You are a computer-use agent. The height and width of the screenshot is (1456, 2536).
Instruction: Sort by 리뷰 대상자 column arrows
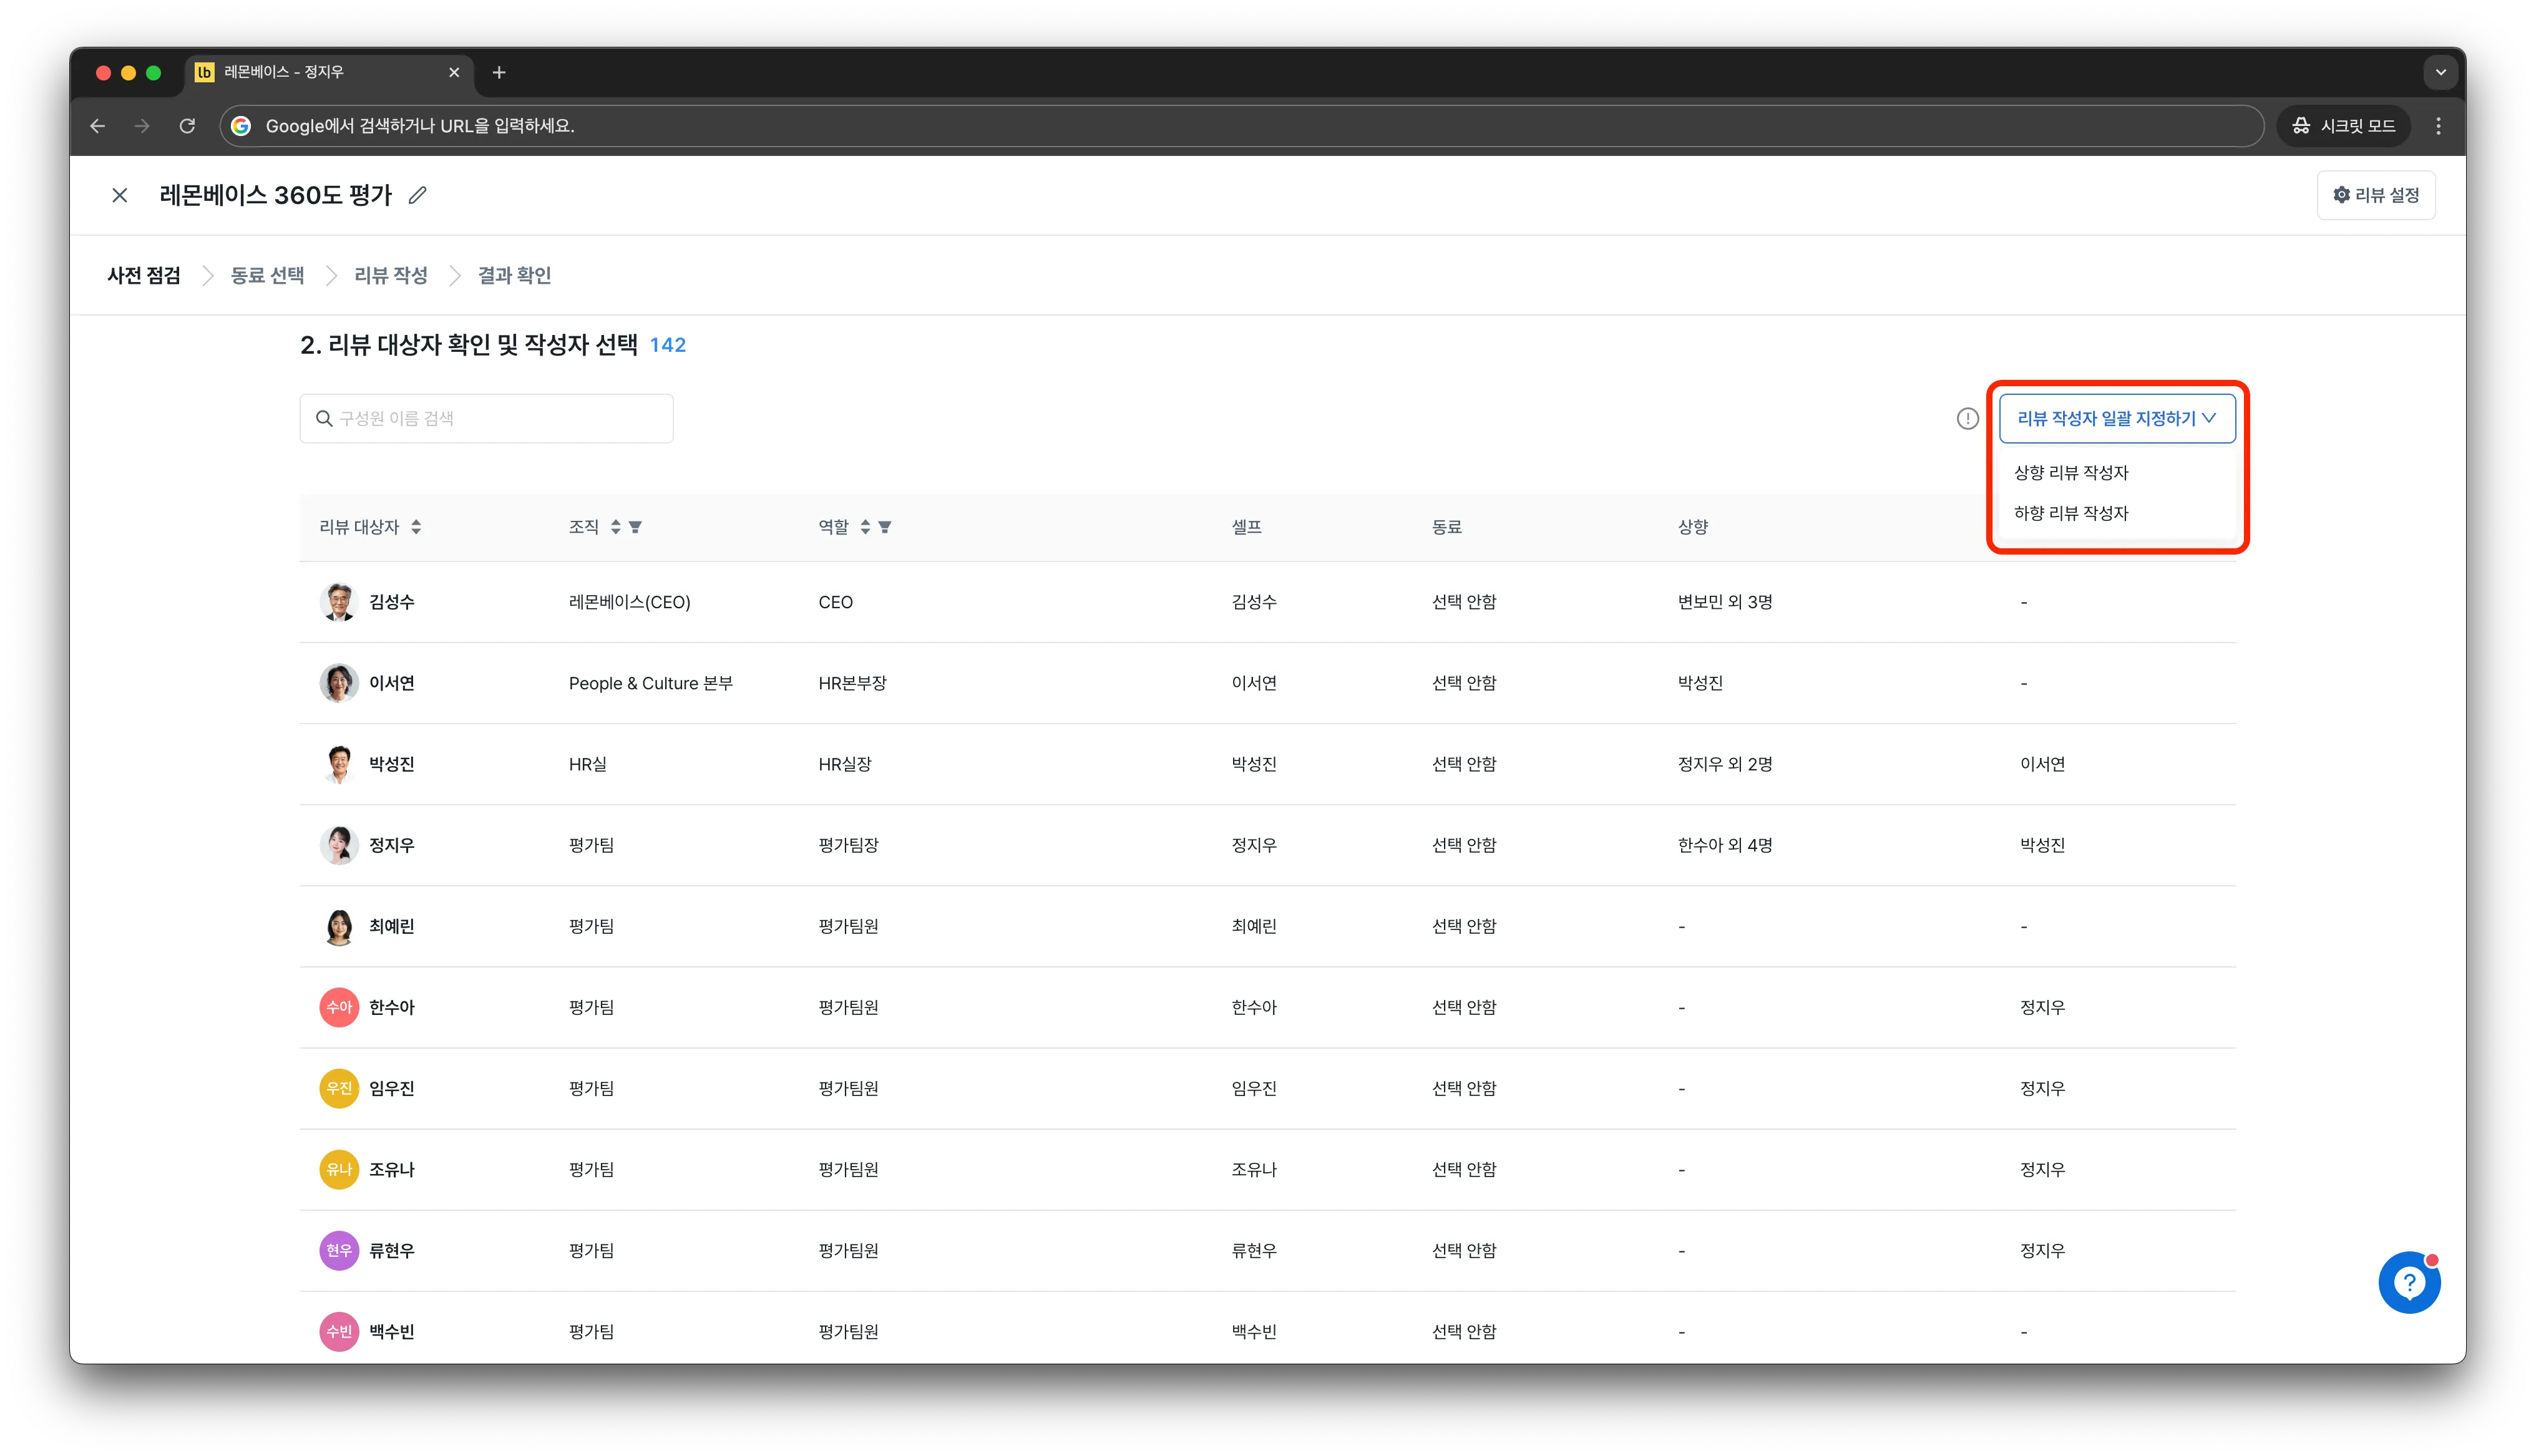[416, 527]
